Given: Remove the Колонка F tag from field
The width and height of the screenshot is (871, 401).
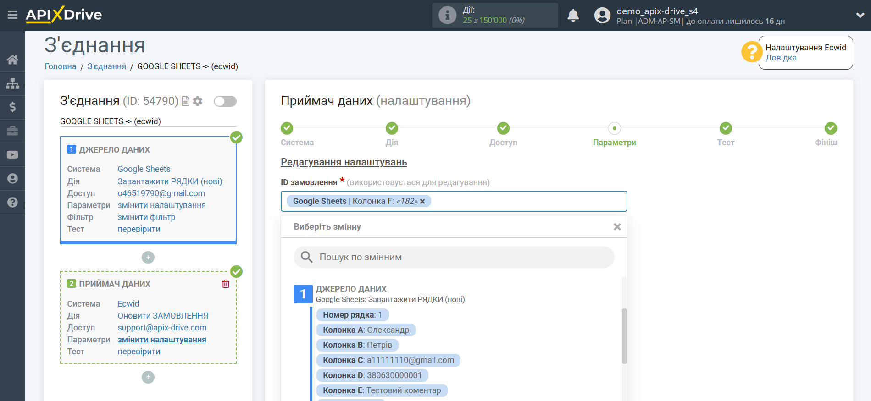Looking at the screenshot, I should coord(422,201).
